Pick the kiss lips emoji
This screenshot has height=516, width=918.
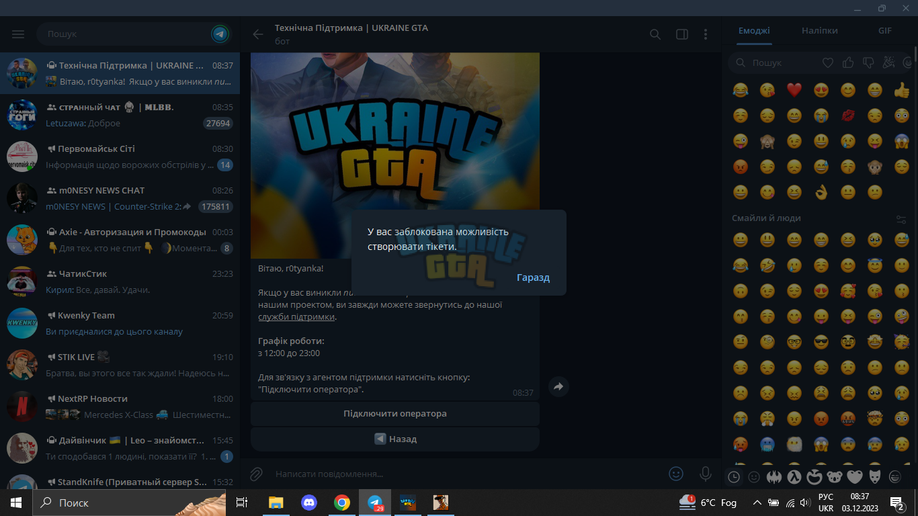[848, 115]
